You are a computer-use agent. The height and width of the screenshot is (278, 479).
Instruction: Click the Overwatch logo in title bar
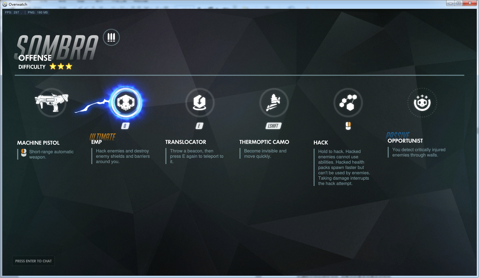coord(5,4)
